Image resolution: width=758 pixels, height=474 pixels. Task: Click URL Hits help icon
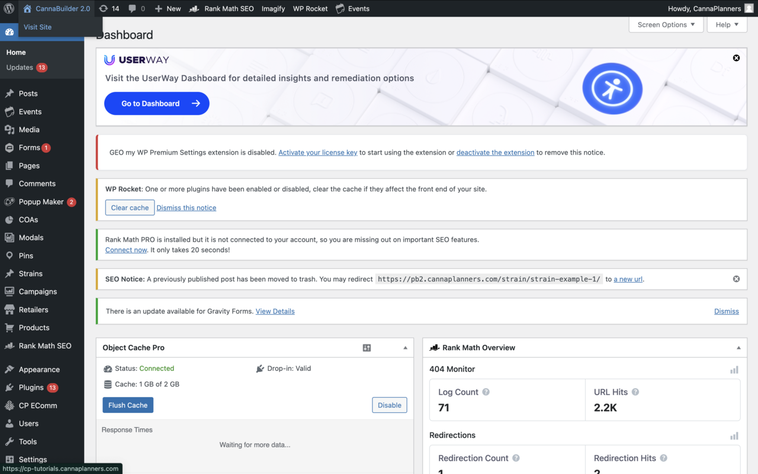[635, 392]
